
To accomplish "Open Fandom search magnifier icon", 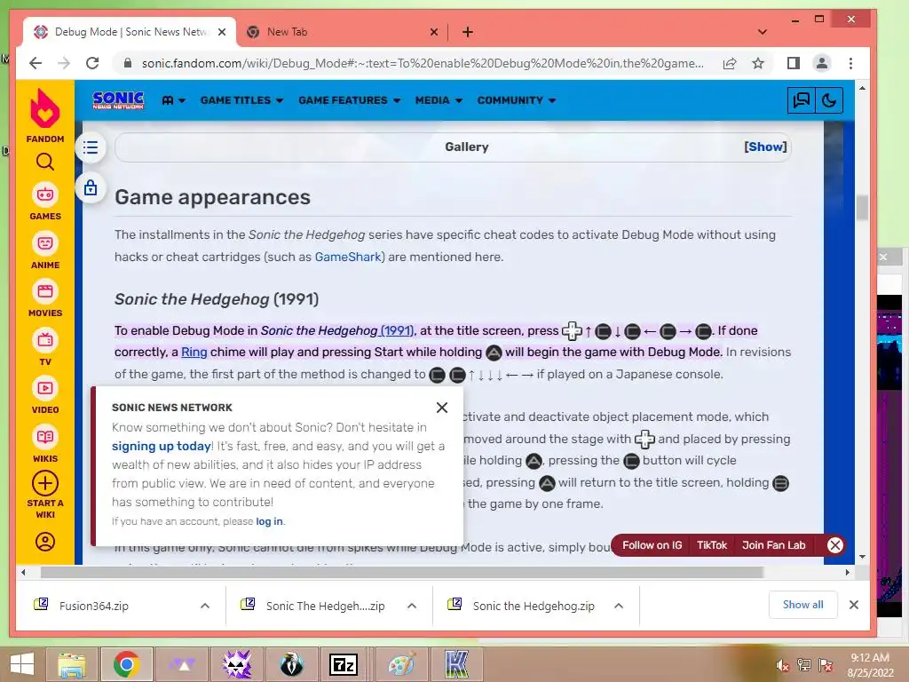I will click(x=45, y=162).
